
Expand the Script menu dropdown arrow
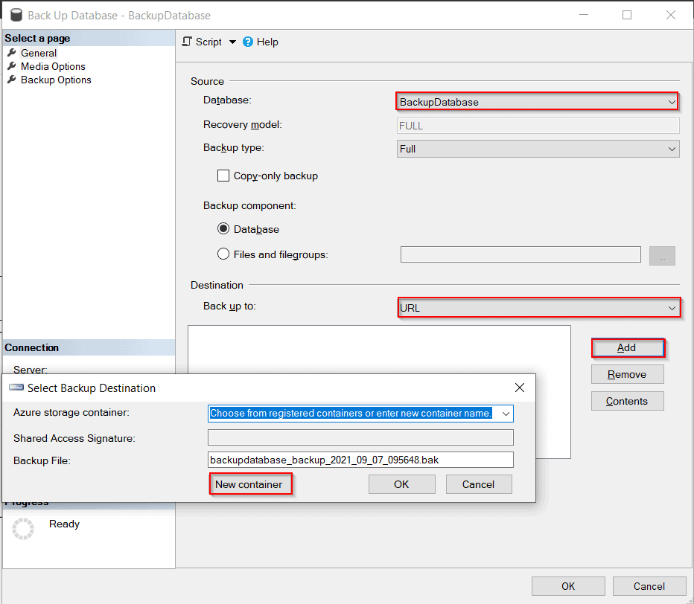point(232,42)
